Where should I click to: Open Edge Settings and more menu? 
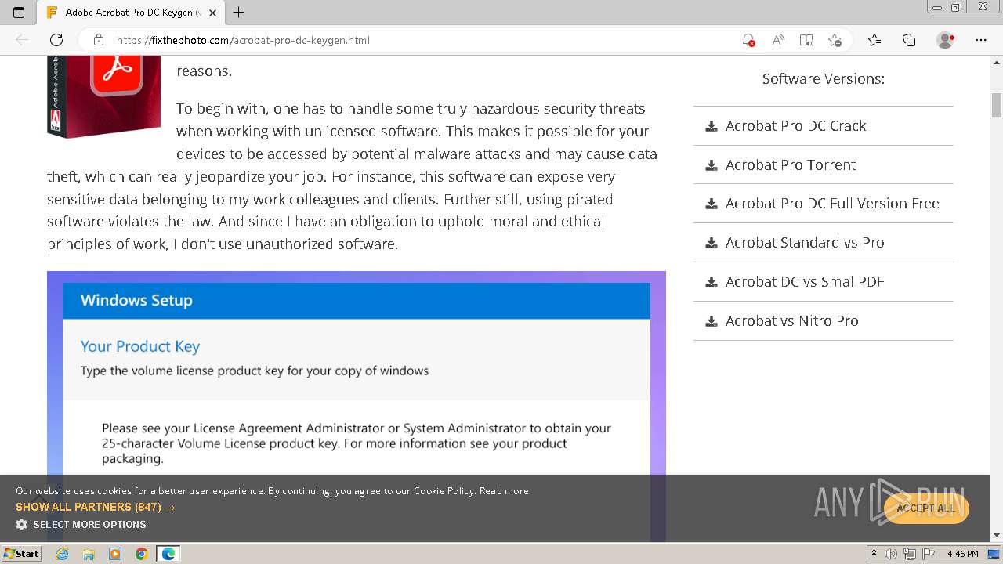981,40
